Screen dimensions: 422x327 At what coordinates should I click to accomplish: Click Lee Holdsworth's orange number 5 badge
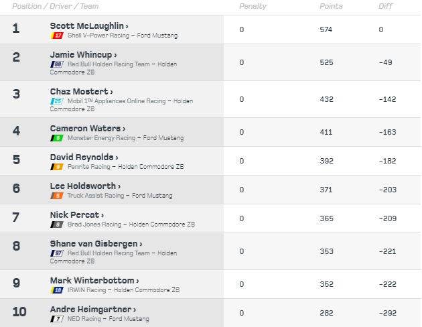click(57, 196)
